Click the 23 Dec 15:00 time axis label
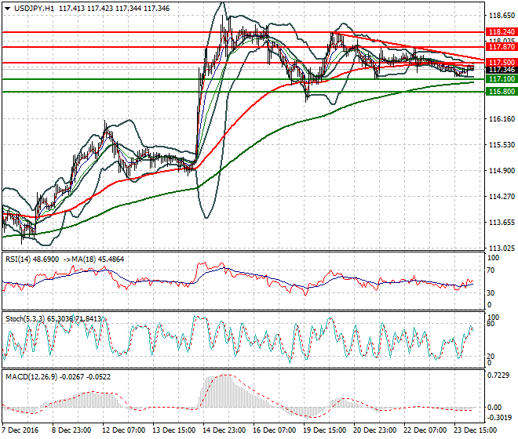Image resolution: width=518 pixels, height=439 pixels. (476, 430)
